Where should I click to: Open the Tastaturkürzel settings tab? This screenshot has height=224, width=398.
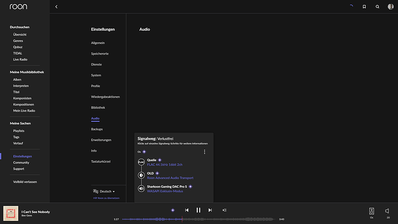[x=101, y=162]
